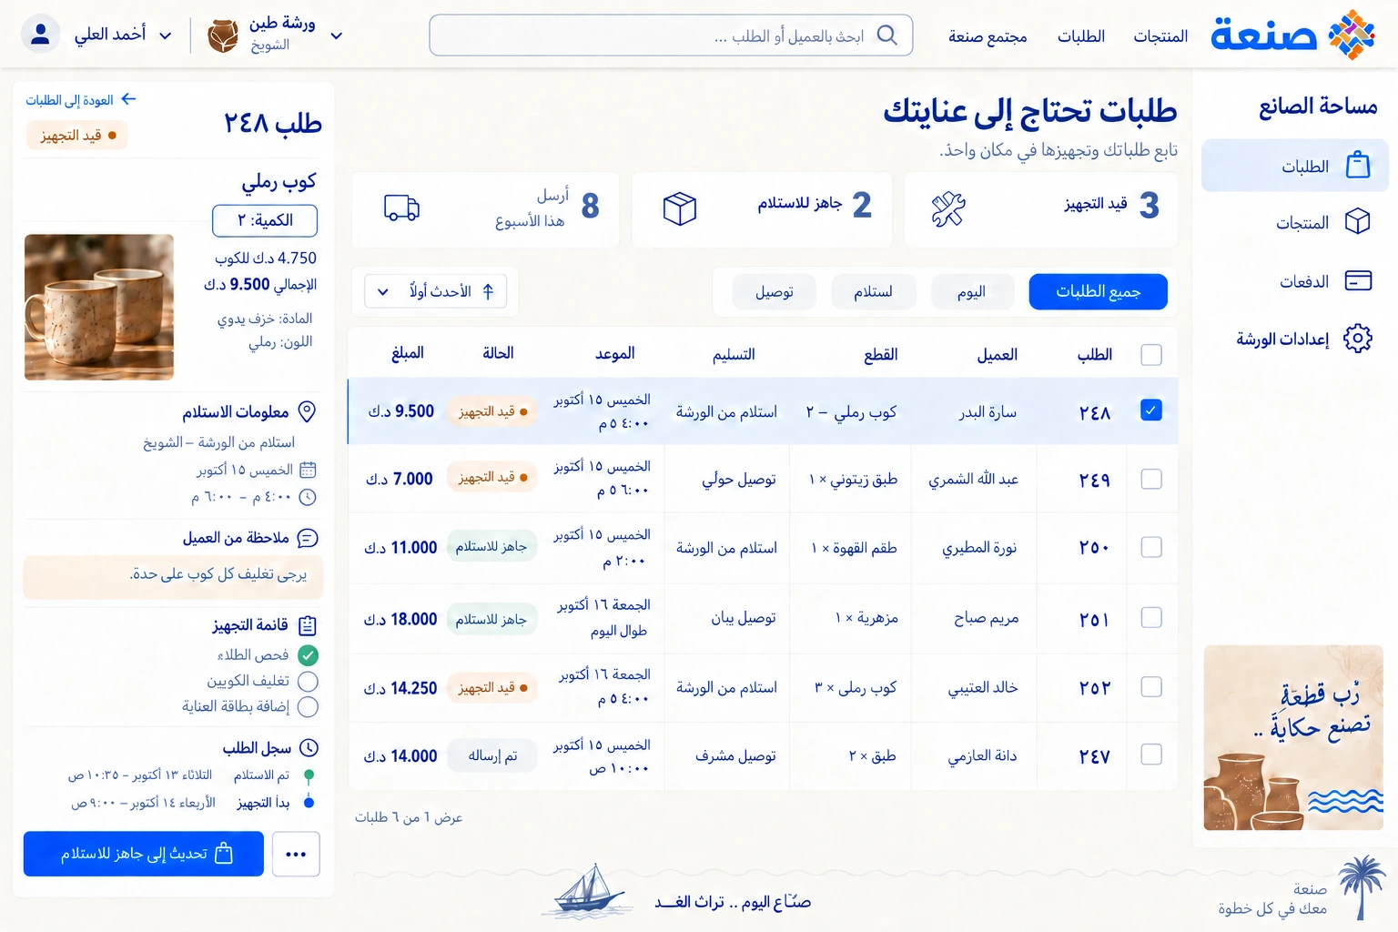Open the user profile avatar icon
The image size is (1398, 932).
40,35
